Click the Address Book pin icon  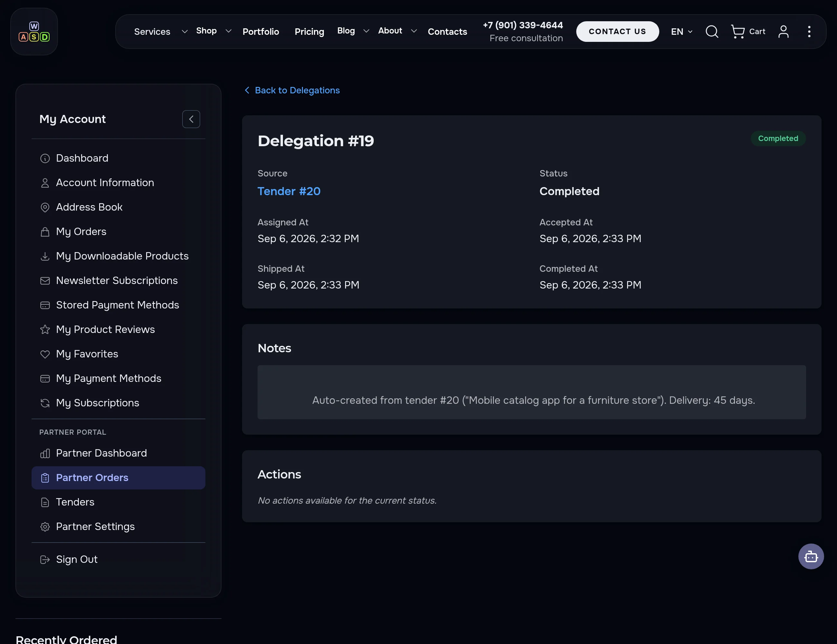click(x=45, y=207)
